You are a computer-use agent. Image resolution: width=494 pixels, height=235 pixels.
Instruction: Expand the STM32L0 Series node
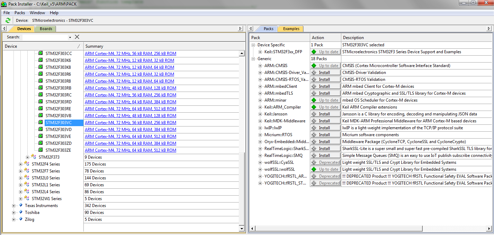click(x=21, y=178)
